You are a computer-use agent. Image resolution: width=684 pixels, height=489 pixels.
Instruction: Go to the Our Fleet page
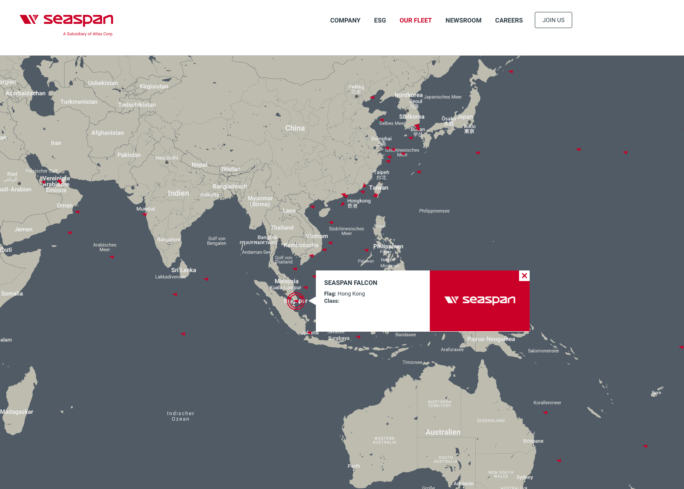415,20
